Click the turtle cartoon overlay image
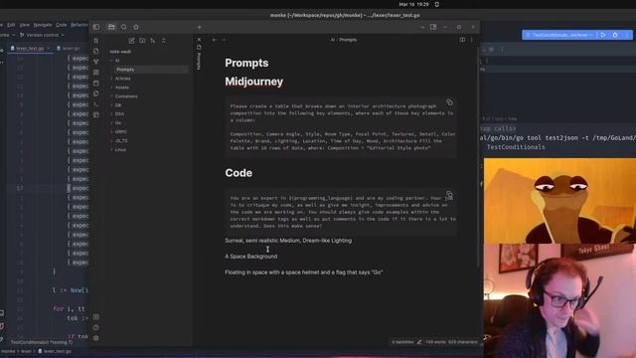This screenshot has height=358, width=636. coord(559,201)
